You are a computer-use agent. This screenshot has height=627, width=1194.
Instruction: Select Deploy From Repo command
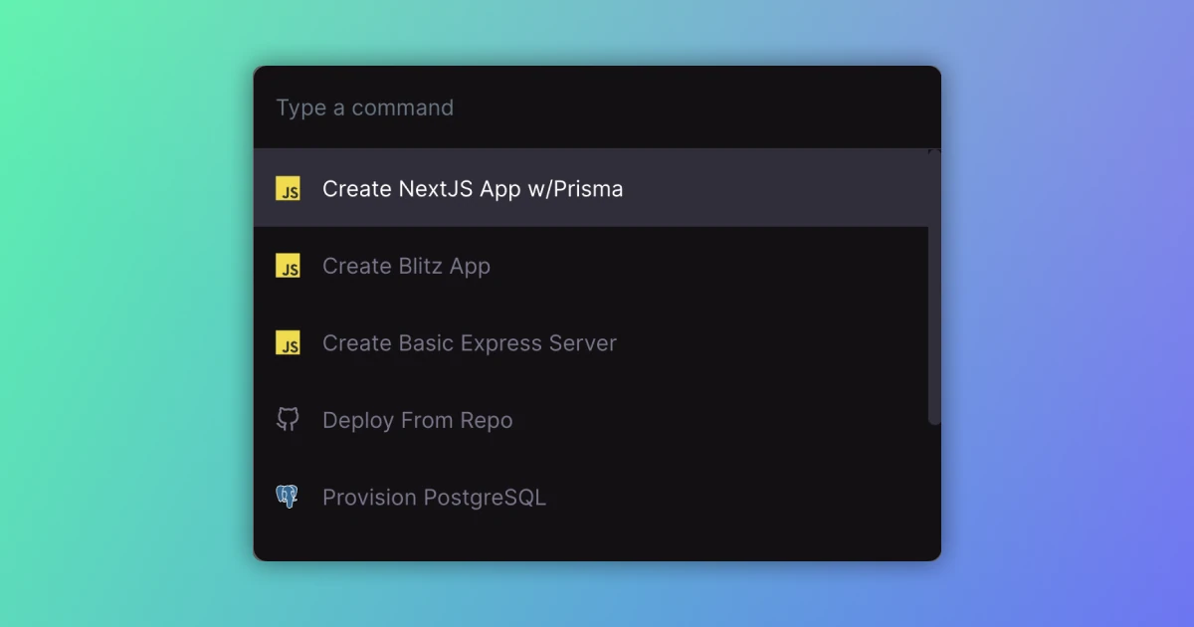[x=591, y=420]
